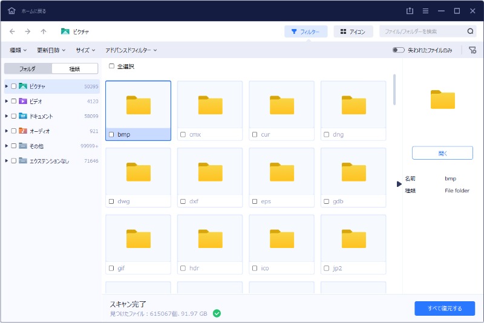The image size is (484, 323).
Task: Check the 全選択 checkbox
Action: (111, 67)
